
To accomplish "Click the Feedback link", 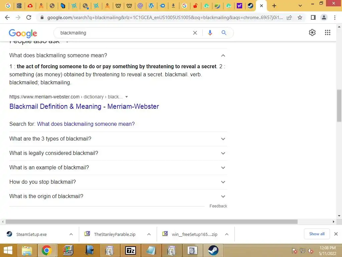I will (x=218, y=206).
